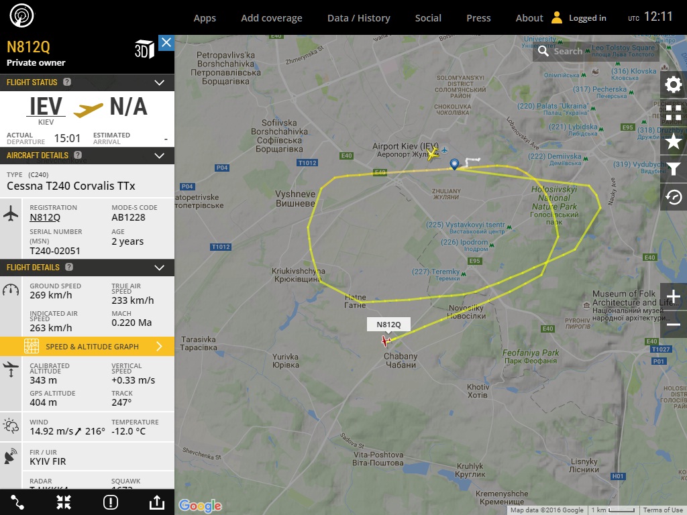Open the Data / History menu

358,18
